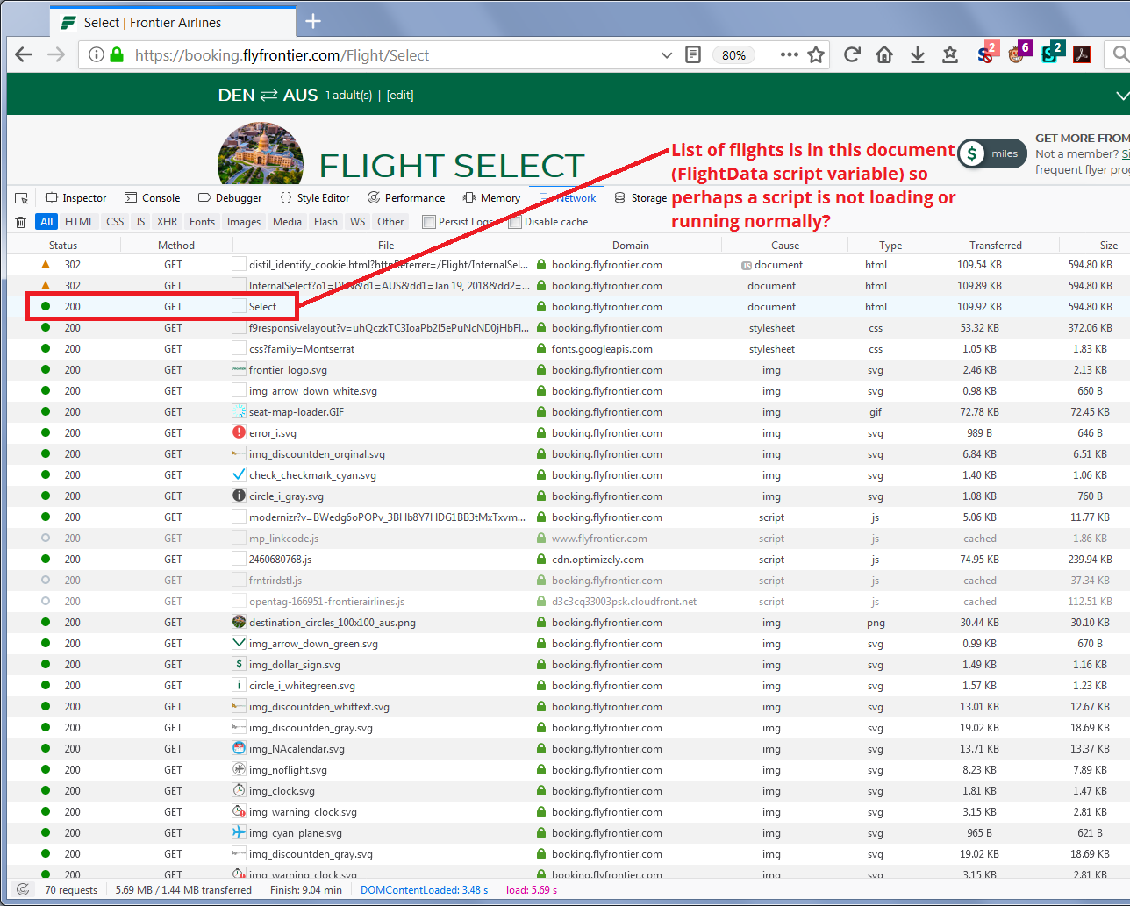Click the 80% zoom level indicator

pos(733,55)
